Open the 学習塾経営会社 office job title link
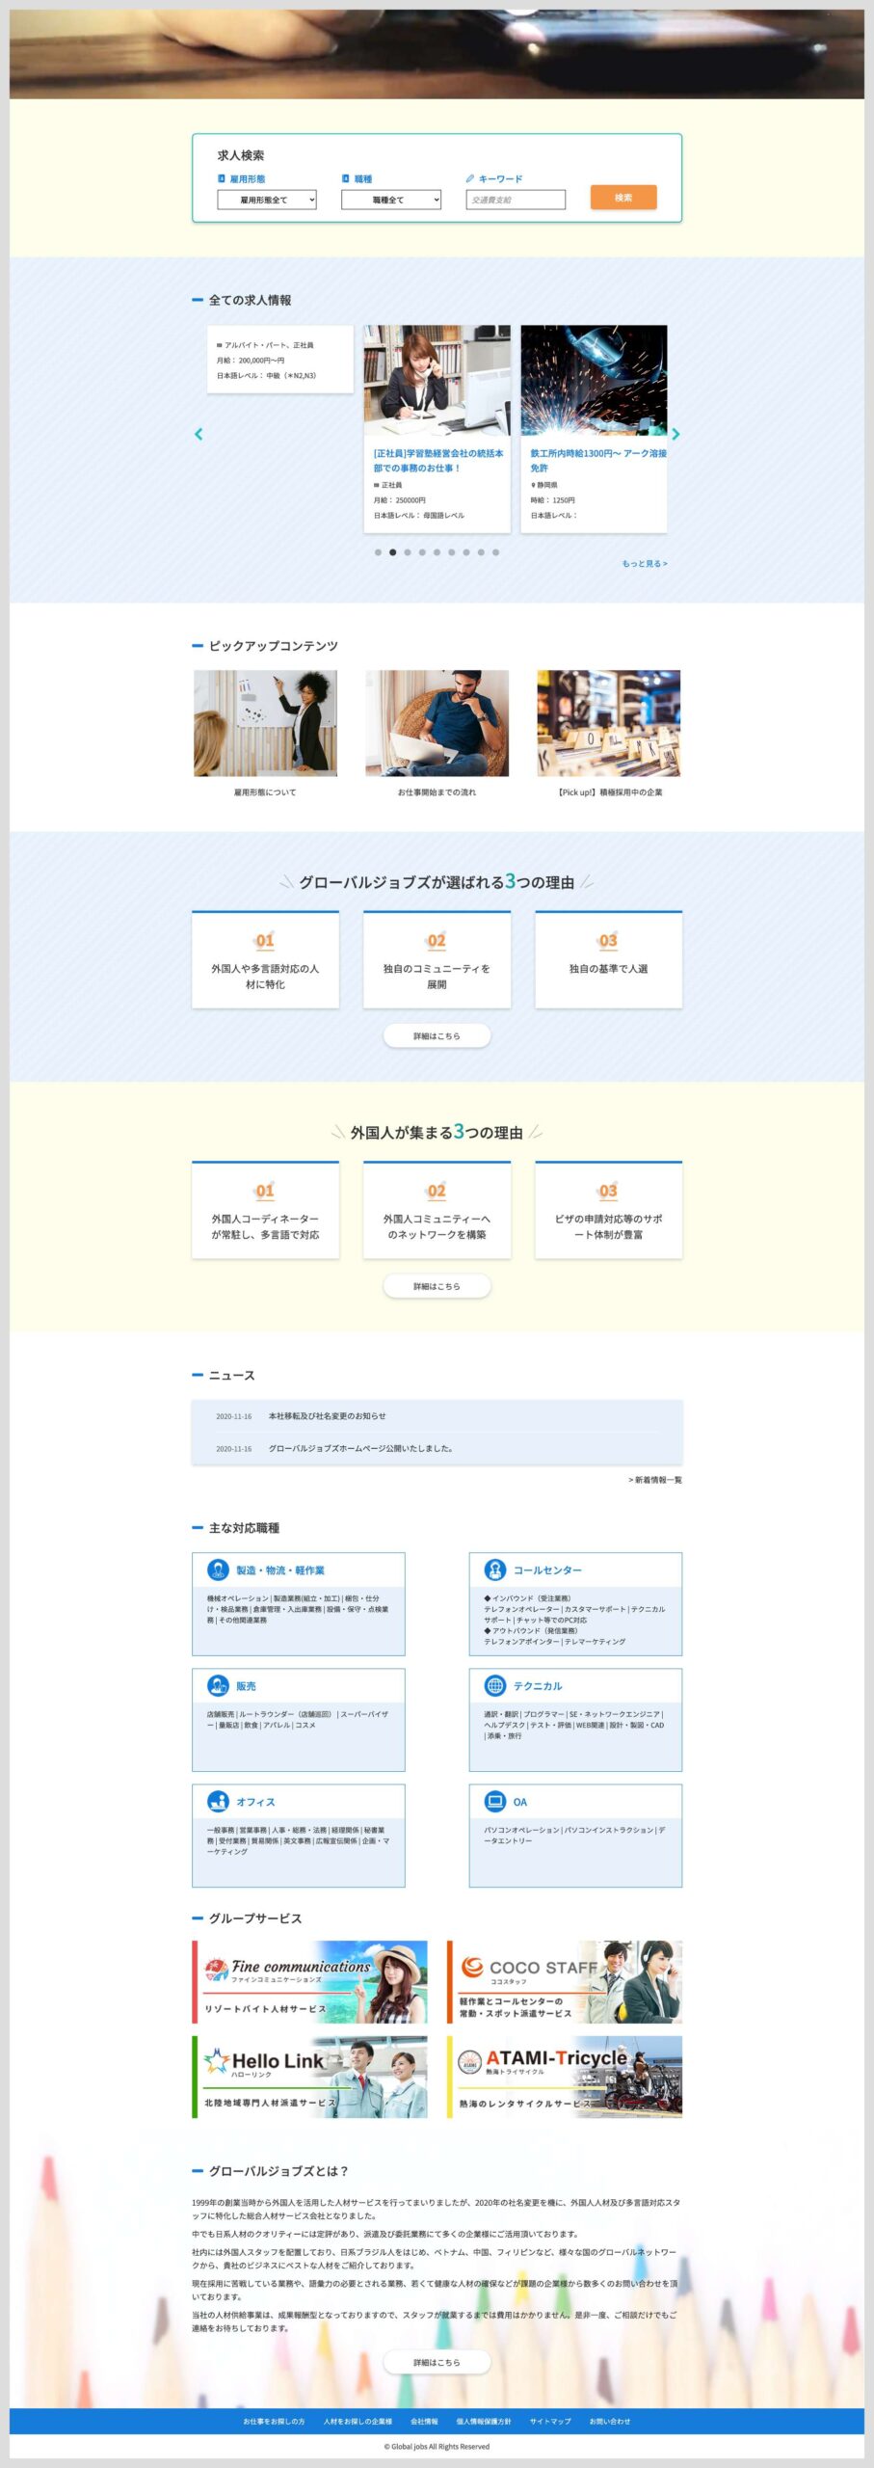This screenshot has height=2468, width=874. click(x=438, y=460)
